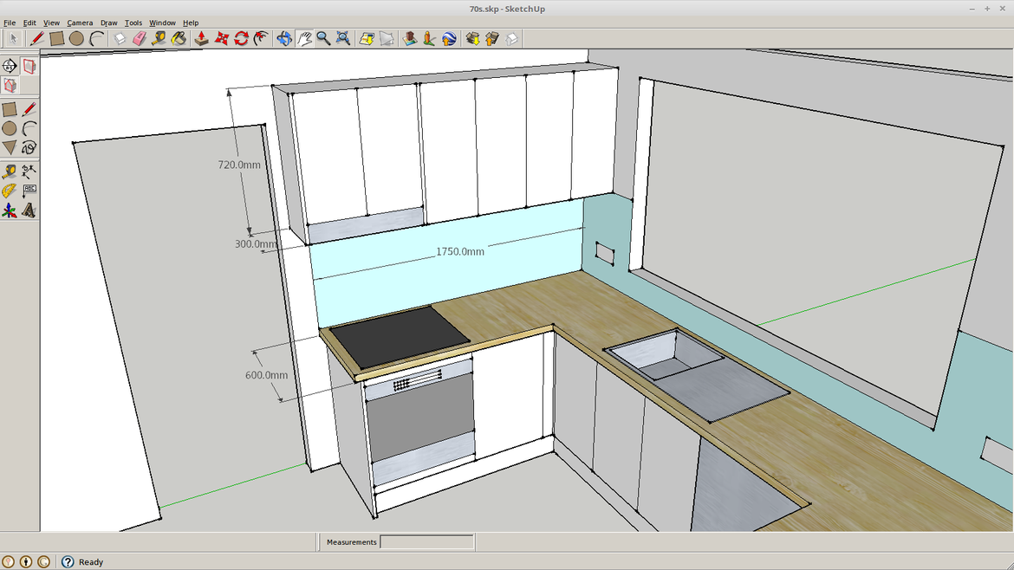This screenshot has height=570, width=1014.
Task: Select the Protractor tool in side toolbar
Action: point(9,191)
